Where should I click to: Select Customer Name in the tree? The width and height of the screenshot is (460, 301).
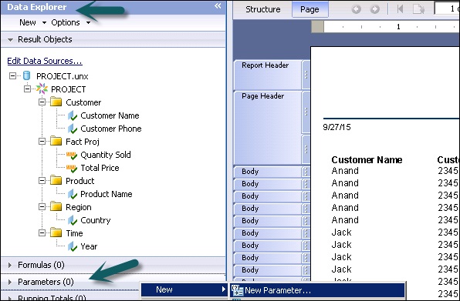tap(110, 115)
